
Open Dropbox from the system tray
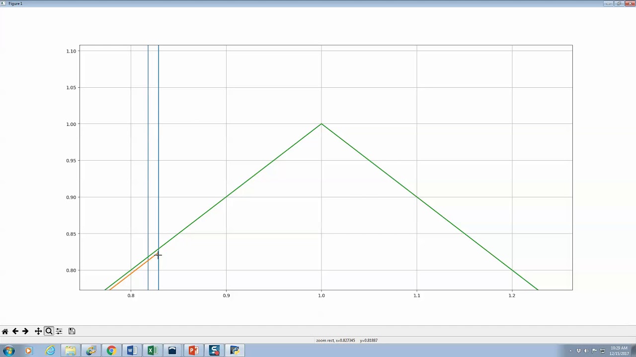click(578, 351)
